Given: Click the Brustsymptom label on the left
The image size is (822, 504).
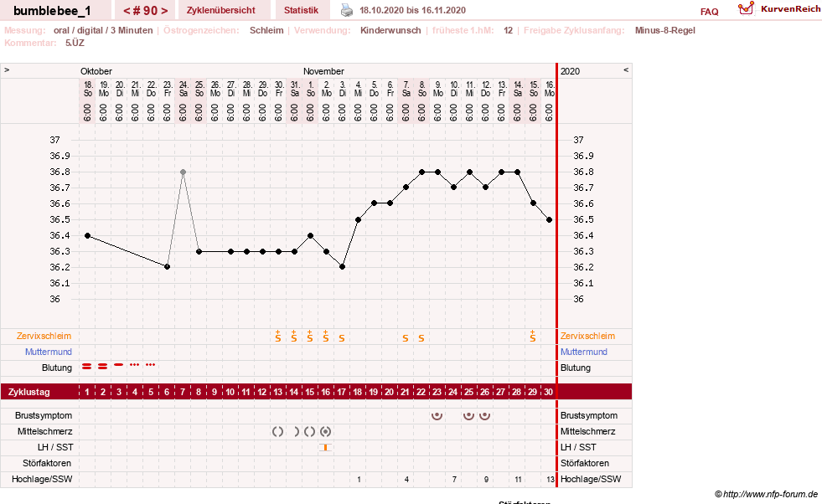Looking at the screenshot, I should (x=44, y=415).
